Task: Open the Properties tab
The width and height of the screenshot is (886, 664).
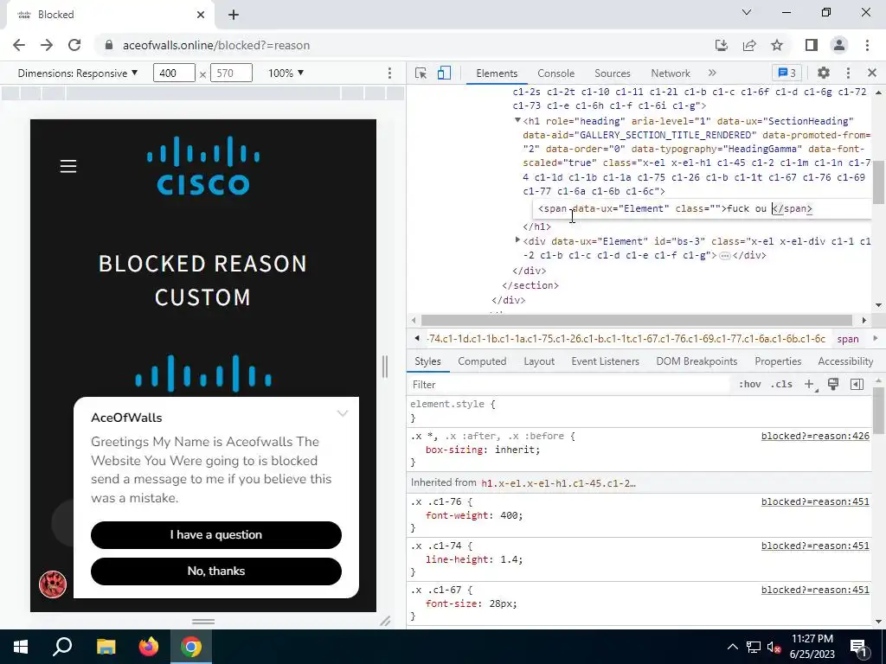Action: tap(778, 361)
